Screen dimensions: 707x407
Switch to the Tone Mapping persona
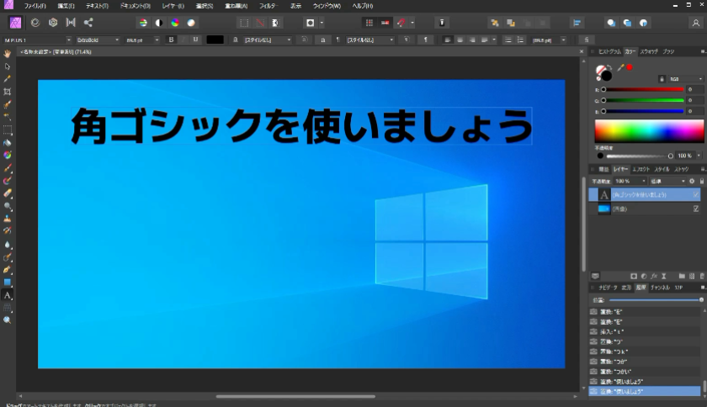[71, 23]
